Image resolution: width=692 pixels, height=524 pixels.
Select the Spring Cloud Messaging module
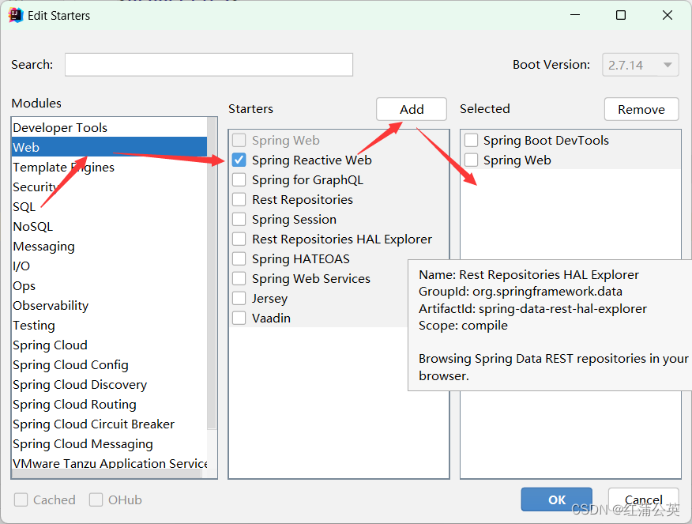pos(110,443)
